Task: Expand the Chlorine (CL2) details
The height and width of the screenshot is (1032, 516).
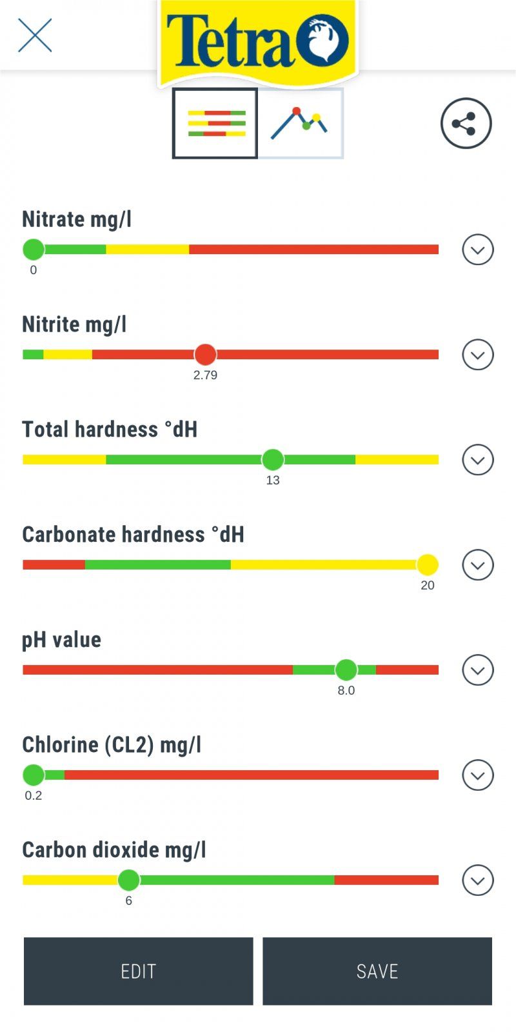Action: tap(478, 775)
